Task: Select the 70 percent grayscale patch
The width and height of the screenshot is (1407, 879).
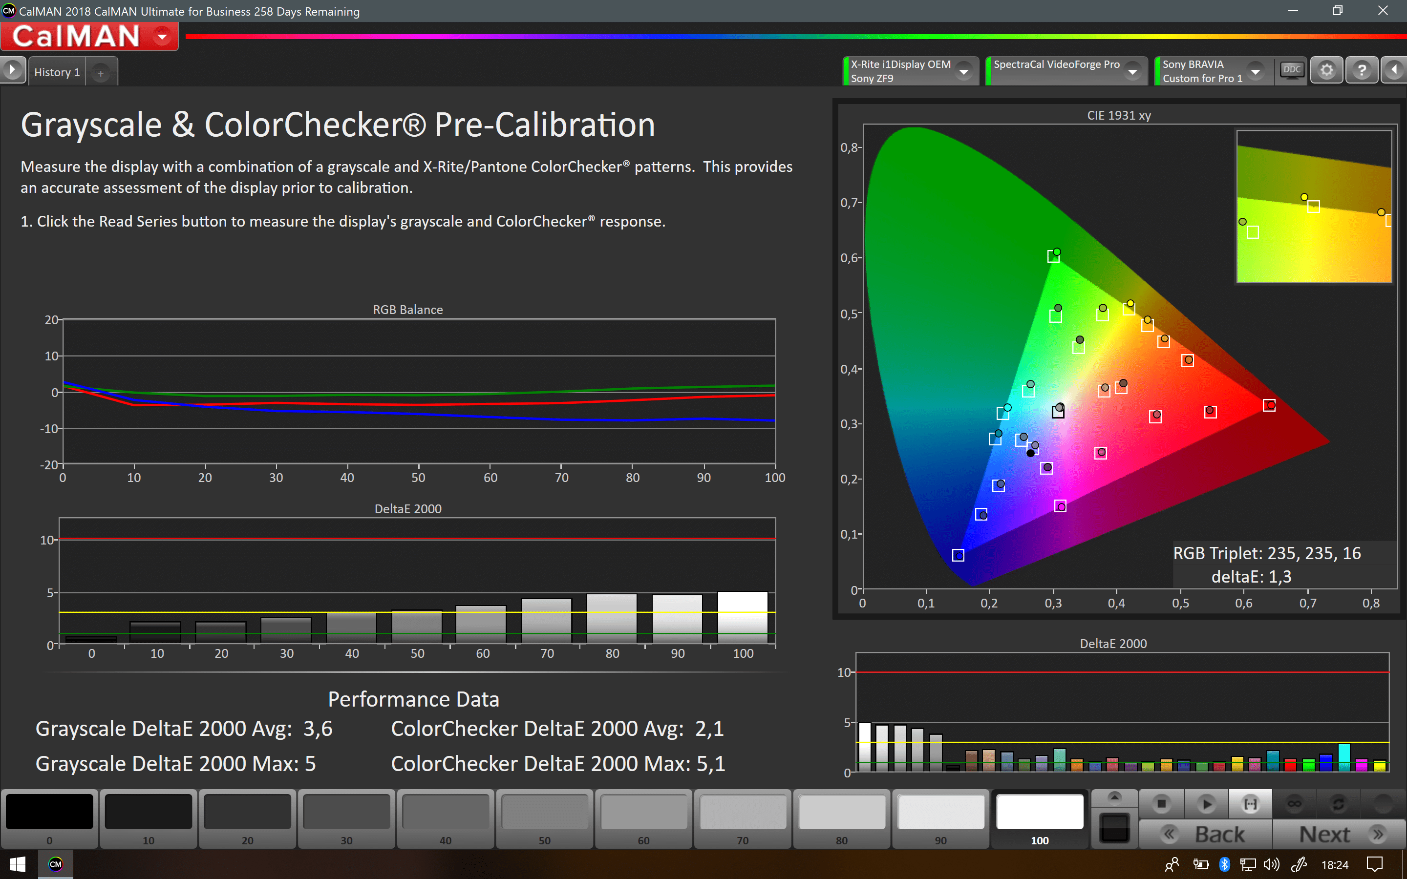Action: [743, 819]
